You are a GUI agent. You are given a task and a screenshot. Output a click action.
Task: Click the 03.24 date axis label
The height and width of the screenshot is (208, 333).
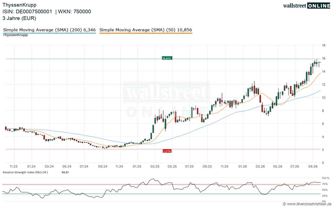pos(49,166)
